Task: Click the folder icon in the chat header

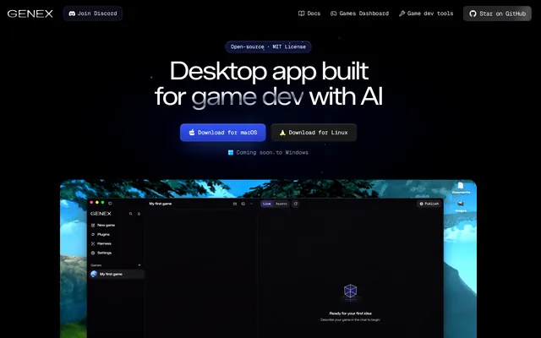Action: (235, 204)
